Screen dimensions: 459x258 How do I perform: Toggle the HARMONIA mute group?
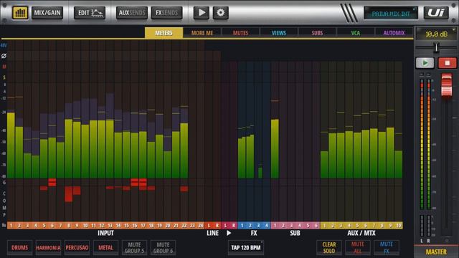(48, 247)
